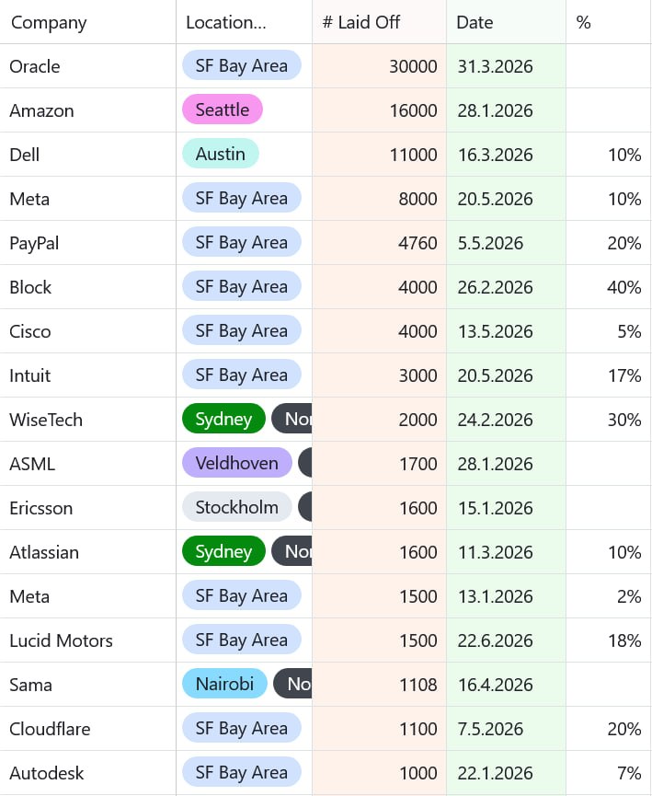Click the Veldhoven tag for ASML
Image resolution: width=652 pixels, height=796 pixels.
[237, 463]
